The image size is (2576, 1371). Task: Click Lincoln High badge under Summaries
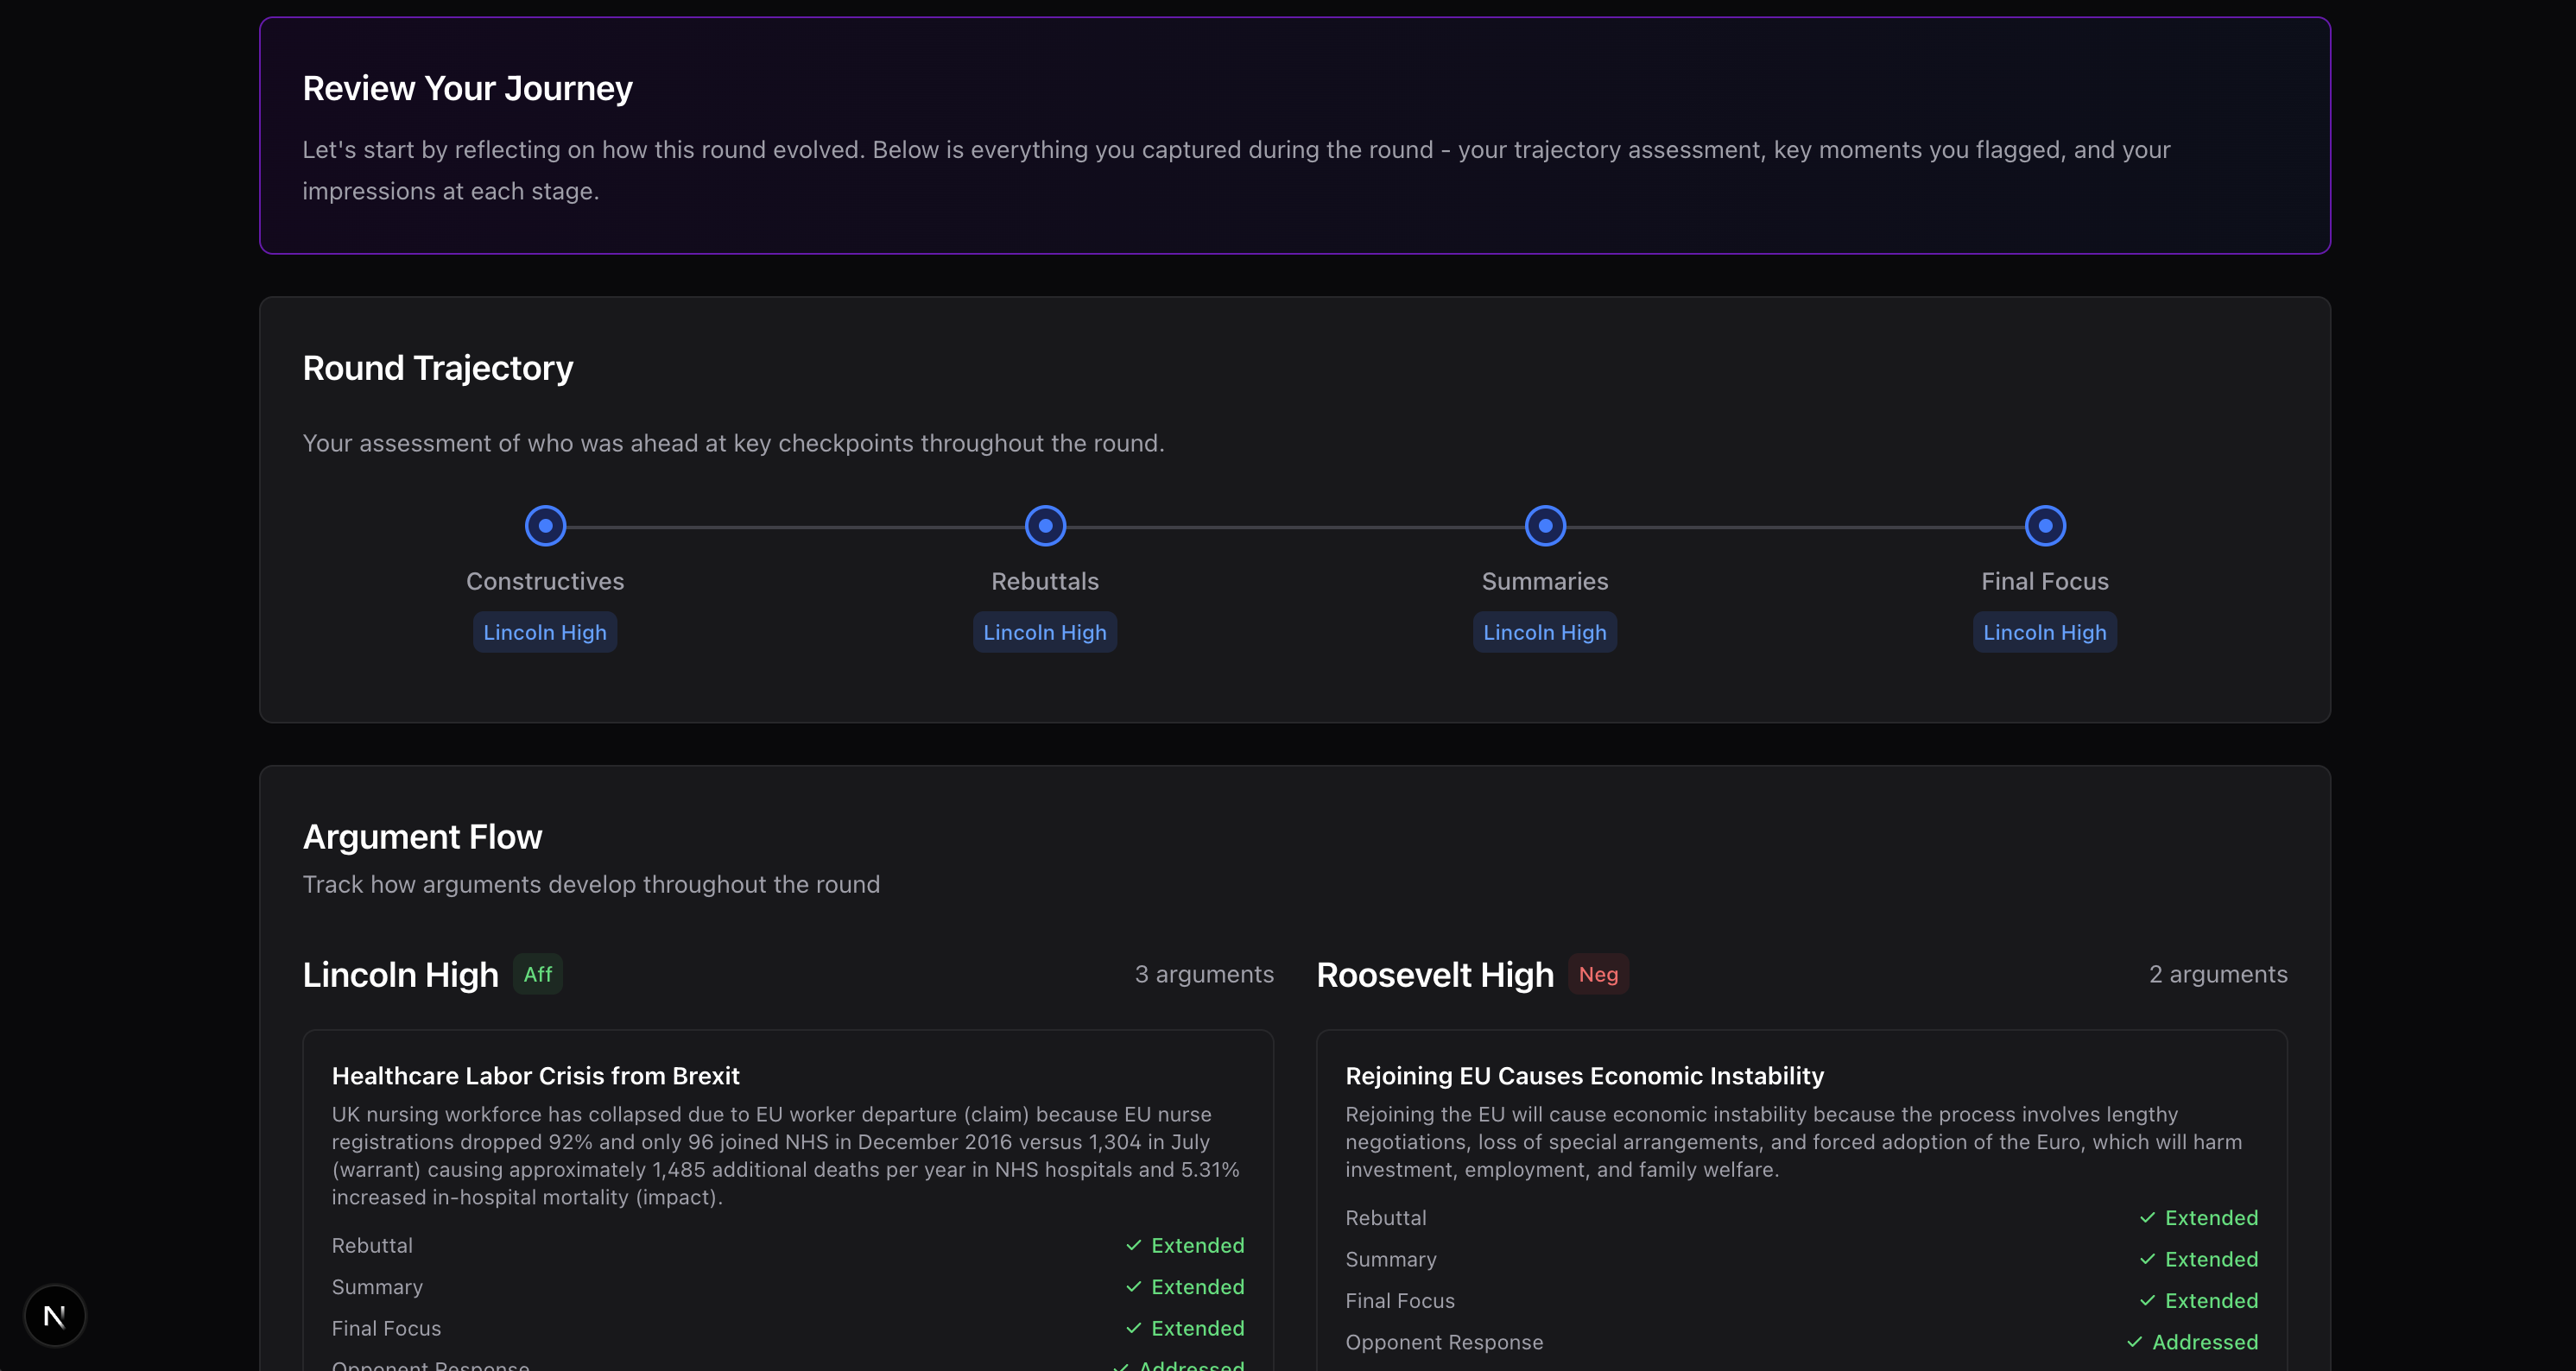1545,633
